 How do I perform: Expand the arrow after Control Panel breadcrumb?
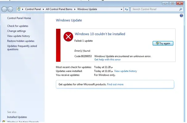click(x=43, y=9)
